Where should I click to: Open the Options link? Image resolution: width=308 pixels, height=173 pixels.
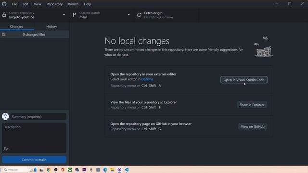pyautogui.click(x=147, y=79)
